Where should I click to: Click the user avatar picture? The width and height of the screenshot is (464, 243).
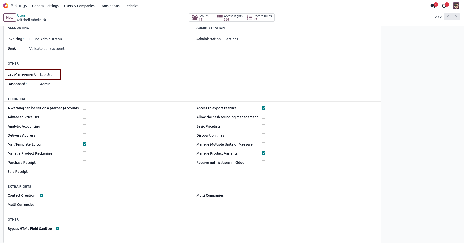456,6
